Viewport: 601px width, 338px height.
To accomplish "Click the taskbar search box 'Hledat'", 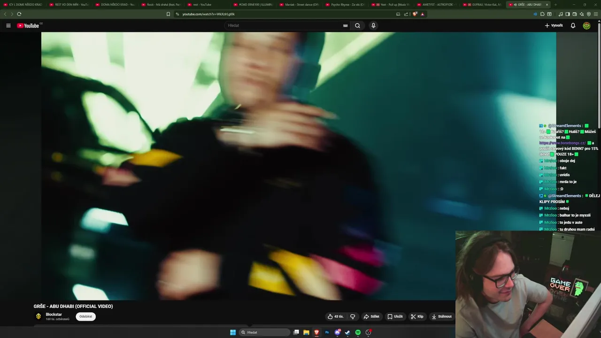I will pyautogui.click(x=264, y=332).
